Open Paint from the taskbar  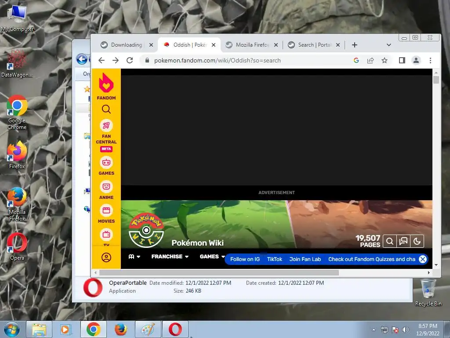[x=148, y=329]
